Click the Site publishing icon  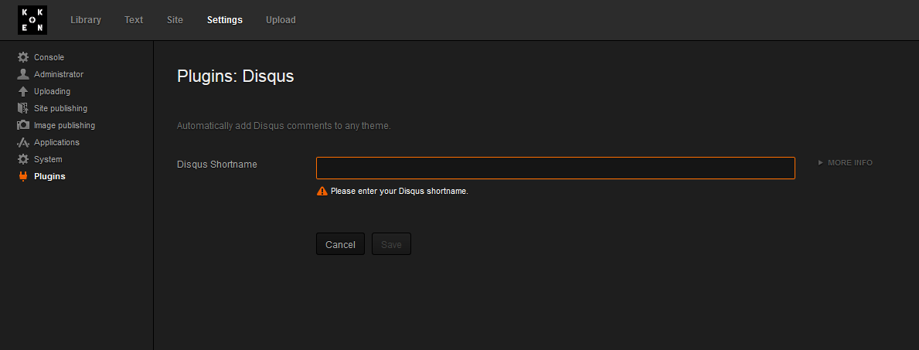pyautogui.click(x=23, y=108)
